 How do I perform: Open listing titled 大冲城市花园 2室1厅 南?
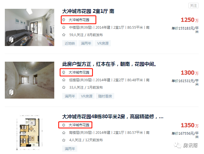[88, 11]
